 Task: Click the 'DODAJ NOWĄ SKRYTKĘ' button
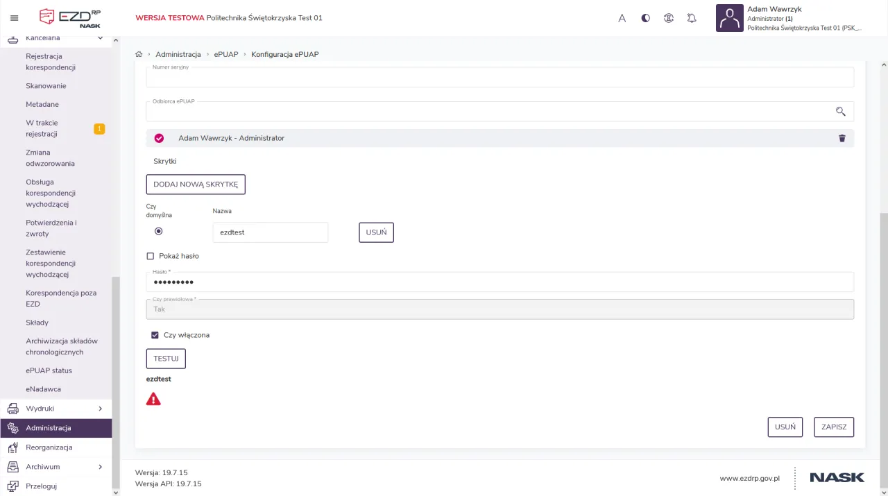pyautogui.click(x=196, y=185)
